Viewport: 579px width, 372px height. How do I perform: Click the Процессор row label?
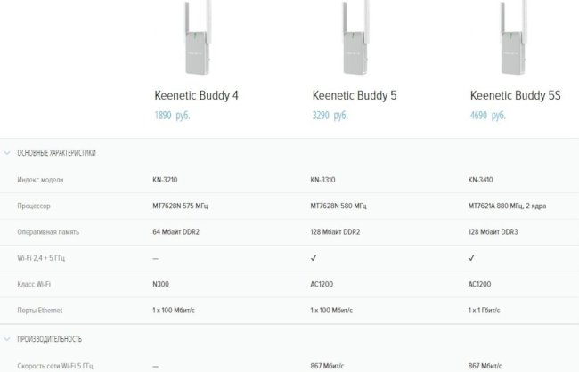pos(36,206)
